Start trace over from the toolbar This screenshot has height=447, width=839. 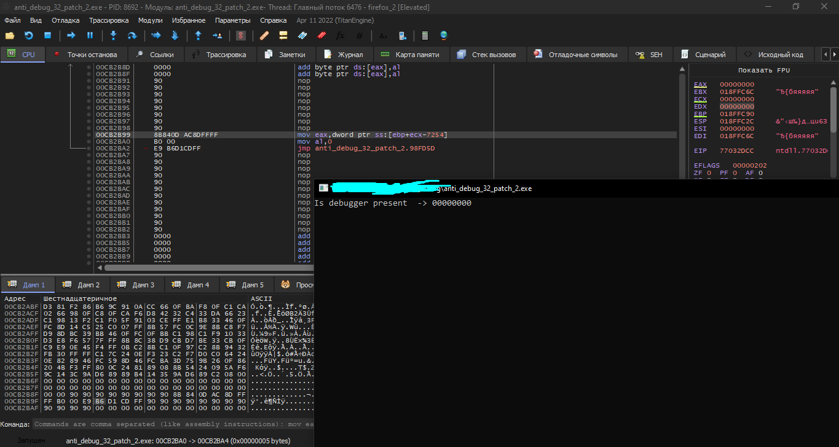click(174, 36)
